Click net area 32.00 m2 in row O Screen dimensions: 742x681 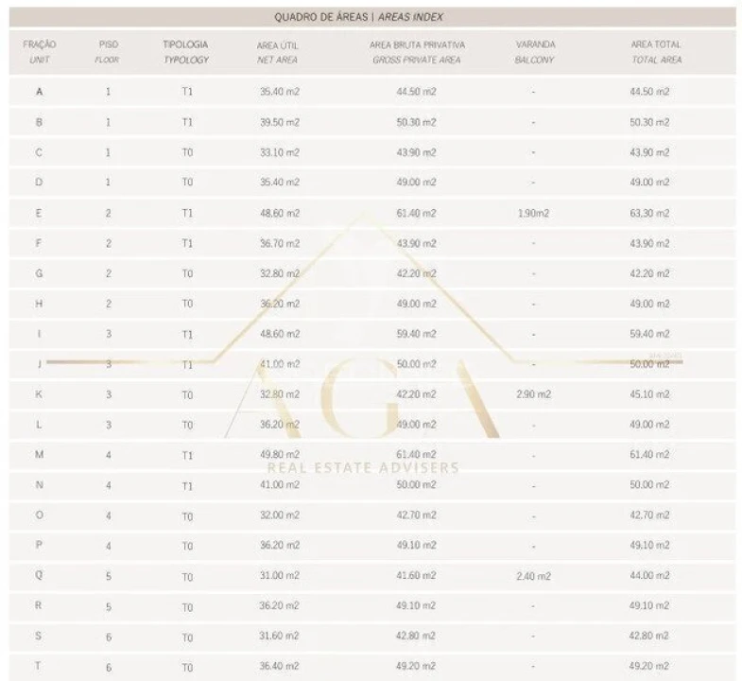tap(280, 515)
